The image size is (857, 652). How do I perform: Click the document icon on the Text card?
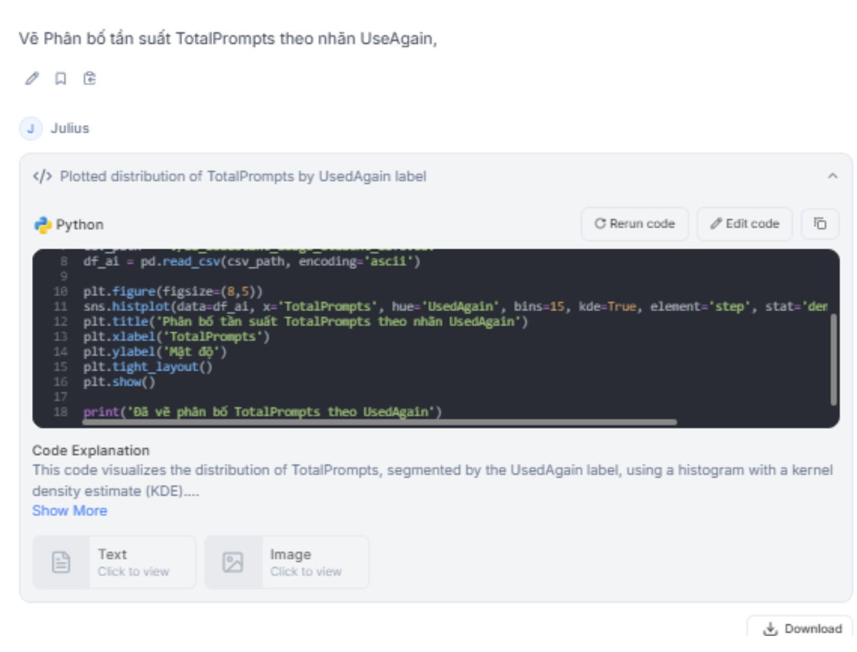tap(61, 562)
